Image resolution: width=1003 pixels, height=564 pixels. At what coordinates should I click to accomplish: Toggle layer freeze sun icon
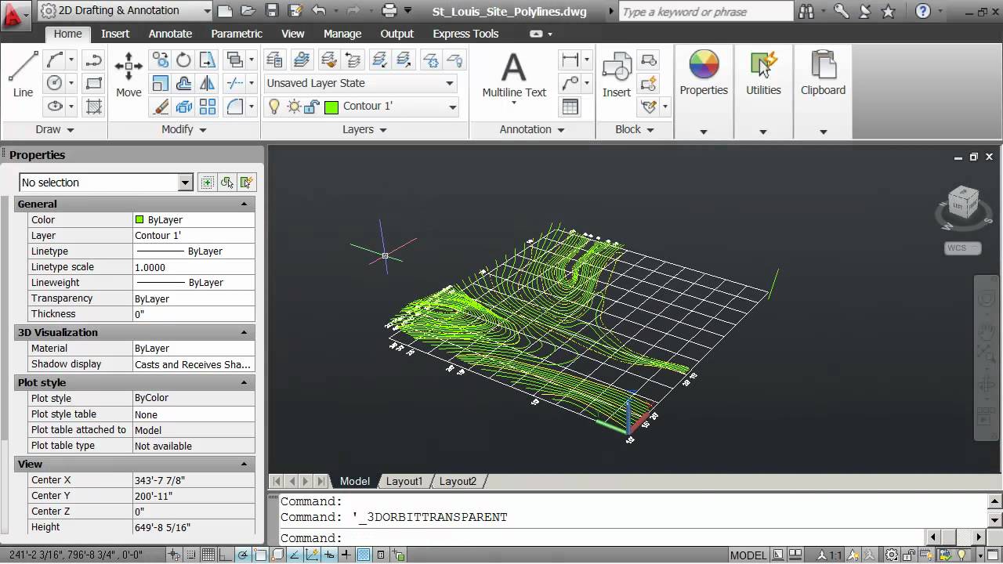click(x=295, y=107)
